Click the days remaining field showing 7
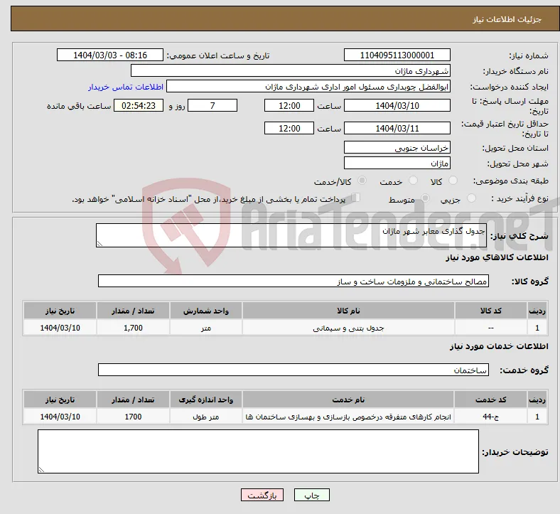560x514 pixels. point(212,105)
